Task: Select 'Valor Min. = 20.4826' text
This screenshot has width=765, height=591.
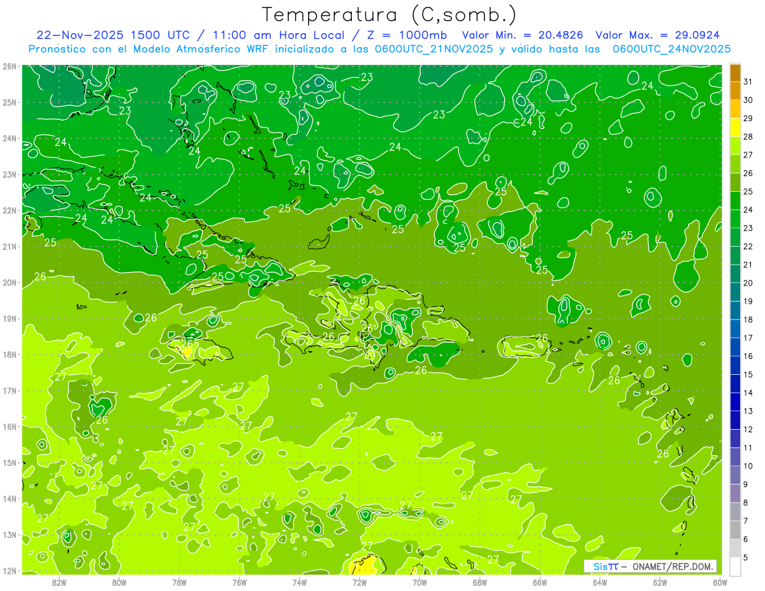Action: [x=523, y=35]
